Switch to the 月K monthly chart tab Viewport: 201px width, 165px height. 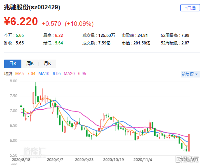pos(48,64)
